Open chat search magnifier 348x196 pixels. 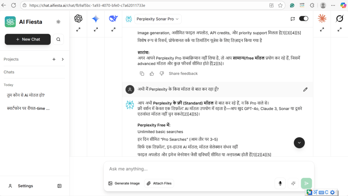coord(58,39)
